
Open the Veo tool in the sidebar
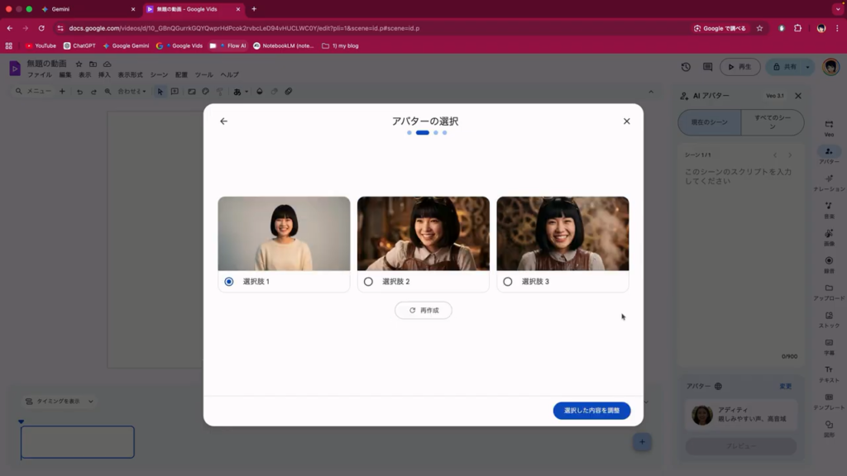[829, 127]
